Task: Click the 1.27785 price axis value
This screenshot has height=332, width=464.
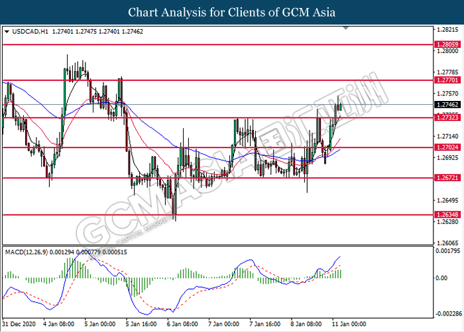Action: 447,72
